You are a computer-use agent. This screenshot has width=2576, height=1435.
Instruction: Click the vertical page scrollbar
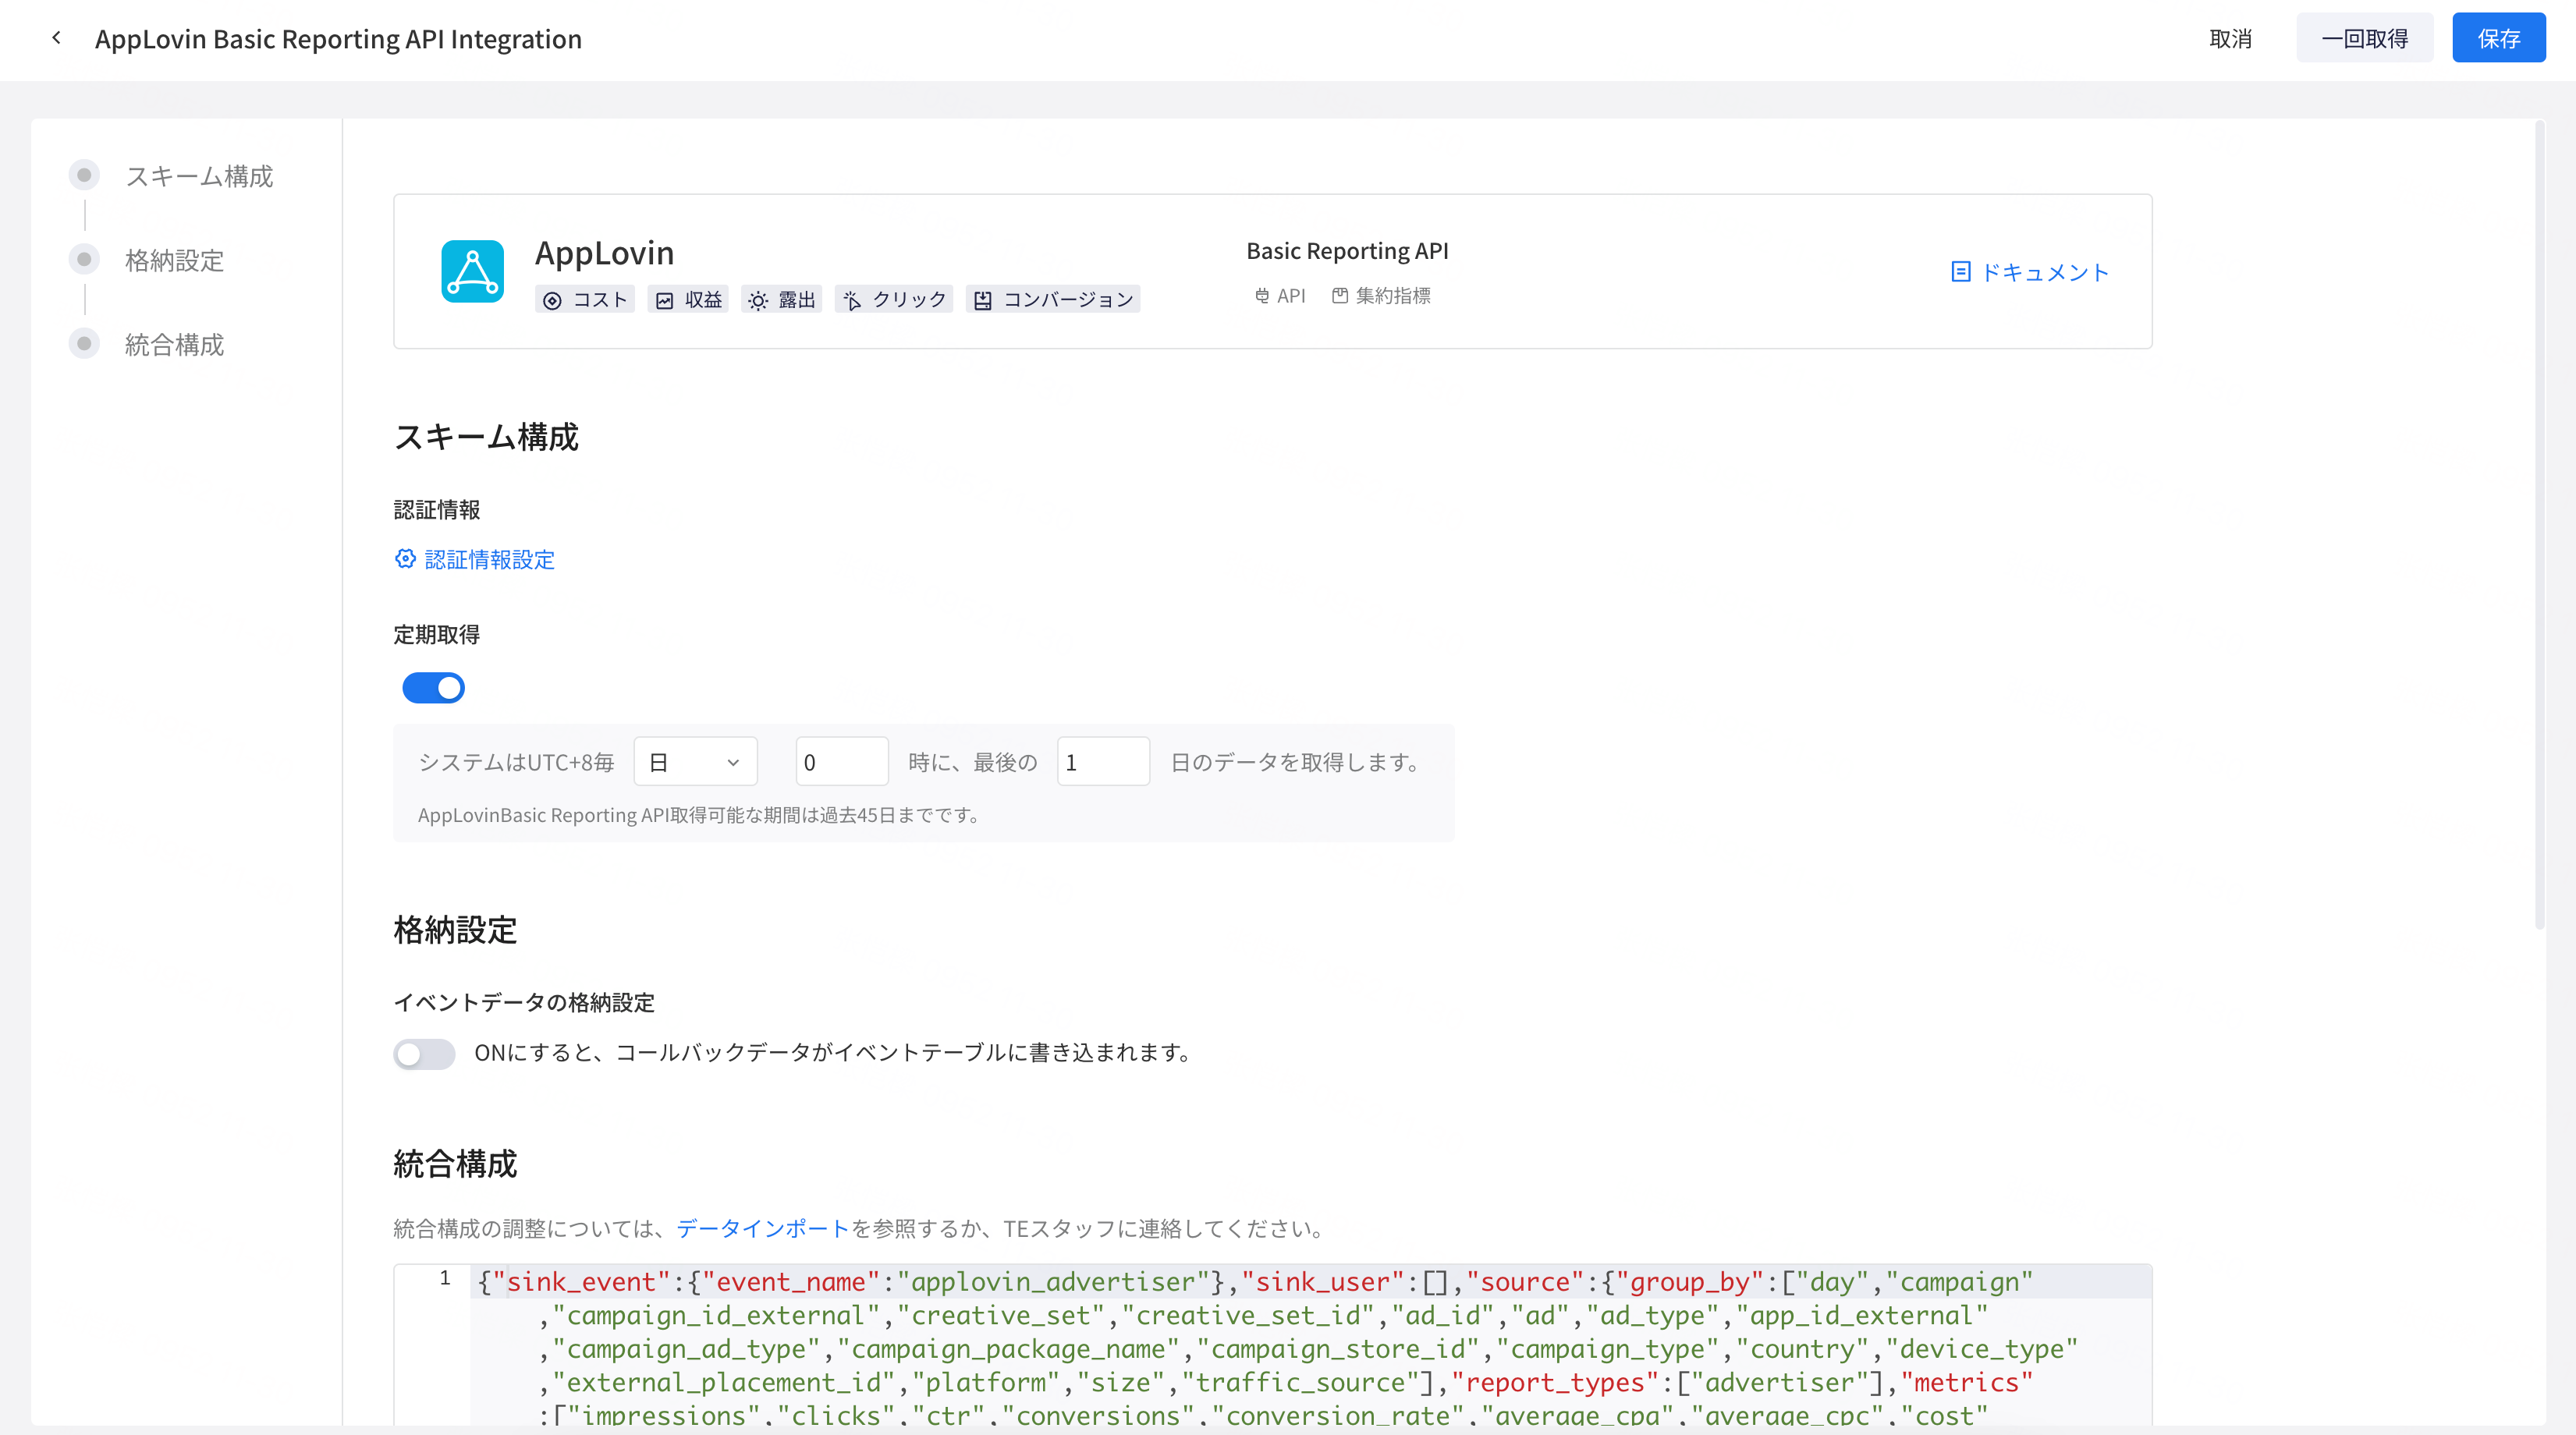[x=2539, y=525]
